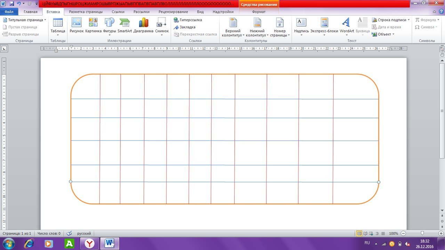
Task: Click the SmartArt graphic icon
Action: click(x=124, y=23)
